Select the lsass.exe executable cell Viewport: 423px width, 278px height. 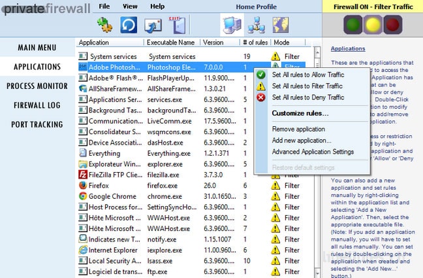coord(160,261)
